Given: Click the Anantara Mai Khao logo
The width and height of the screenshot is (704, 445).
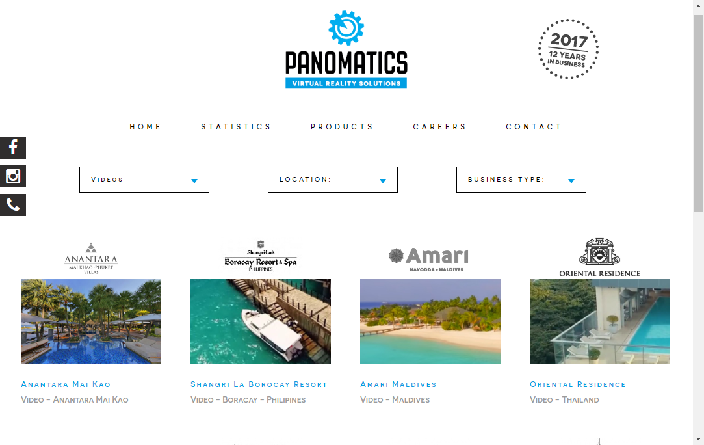Looking at the screenshot, I should click(91, 258).
